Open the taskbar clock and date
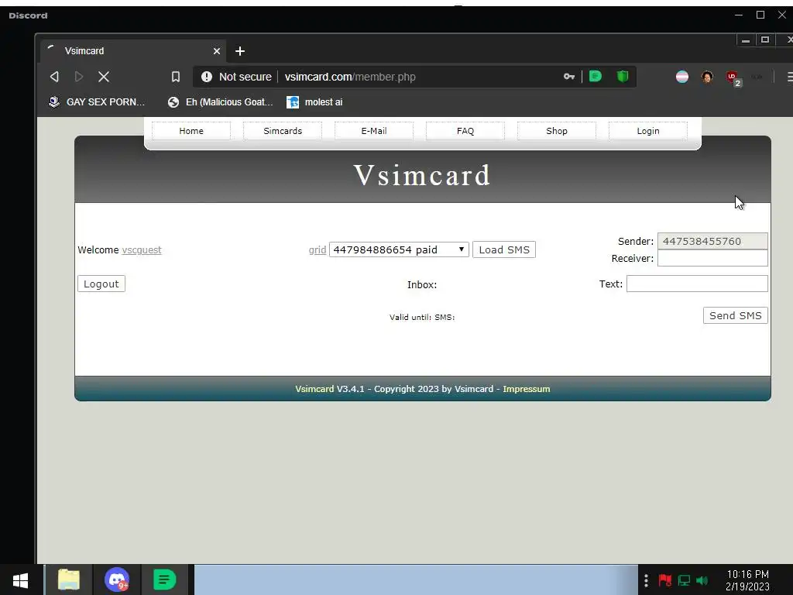The image size is (793, 595). (x=747, y=580)
